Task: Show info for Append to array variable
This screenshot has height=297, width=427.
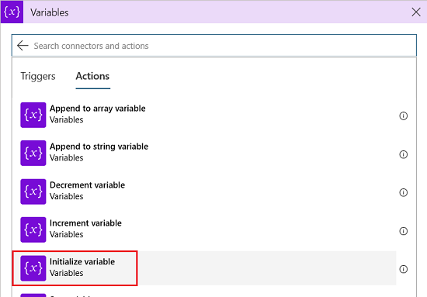Action: (403, 116)
